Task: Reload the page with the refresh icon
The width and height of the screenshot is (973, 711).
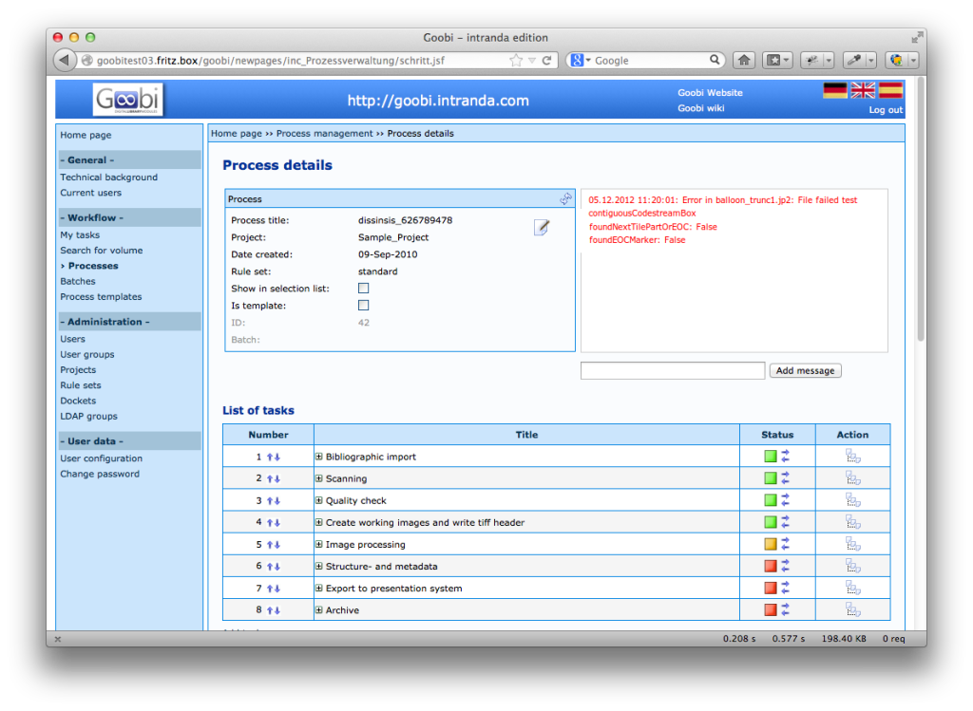Action: tap(546, 60)
